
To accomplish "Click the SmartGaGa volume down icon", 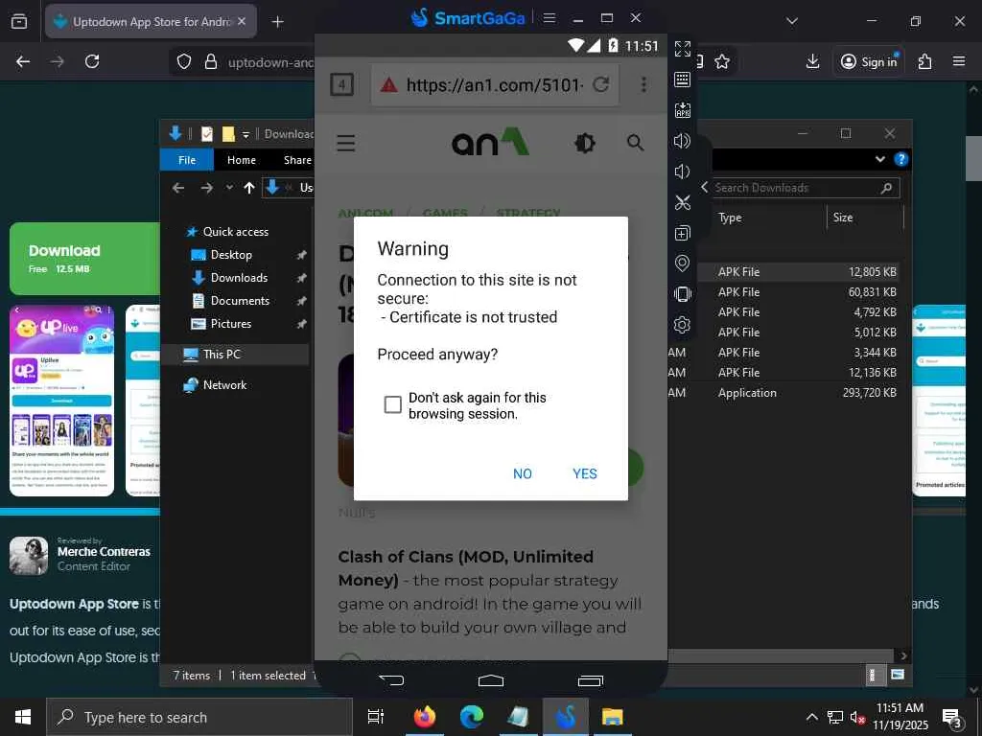I will click(x=682, y=172).
